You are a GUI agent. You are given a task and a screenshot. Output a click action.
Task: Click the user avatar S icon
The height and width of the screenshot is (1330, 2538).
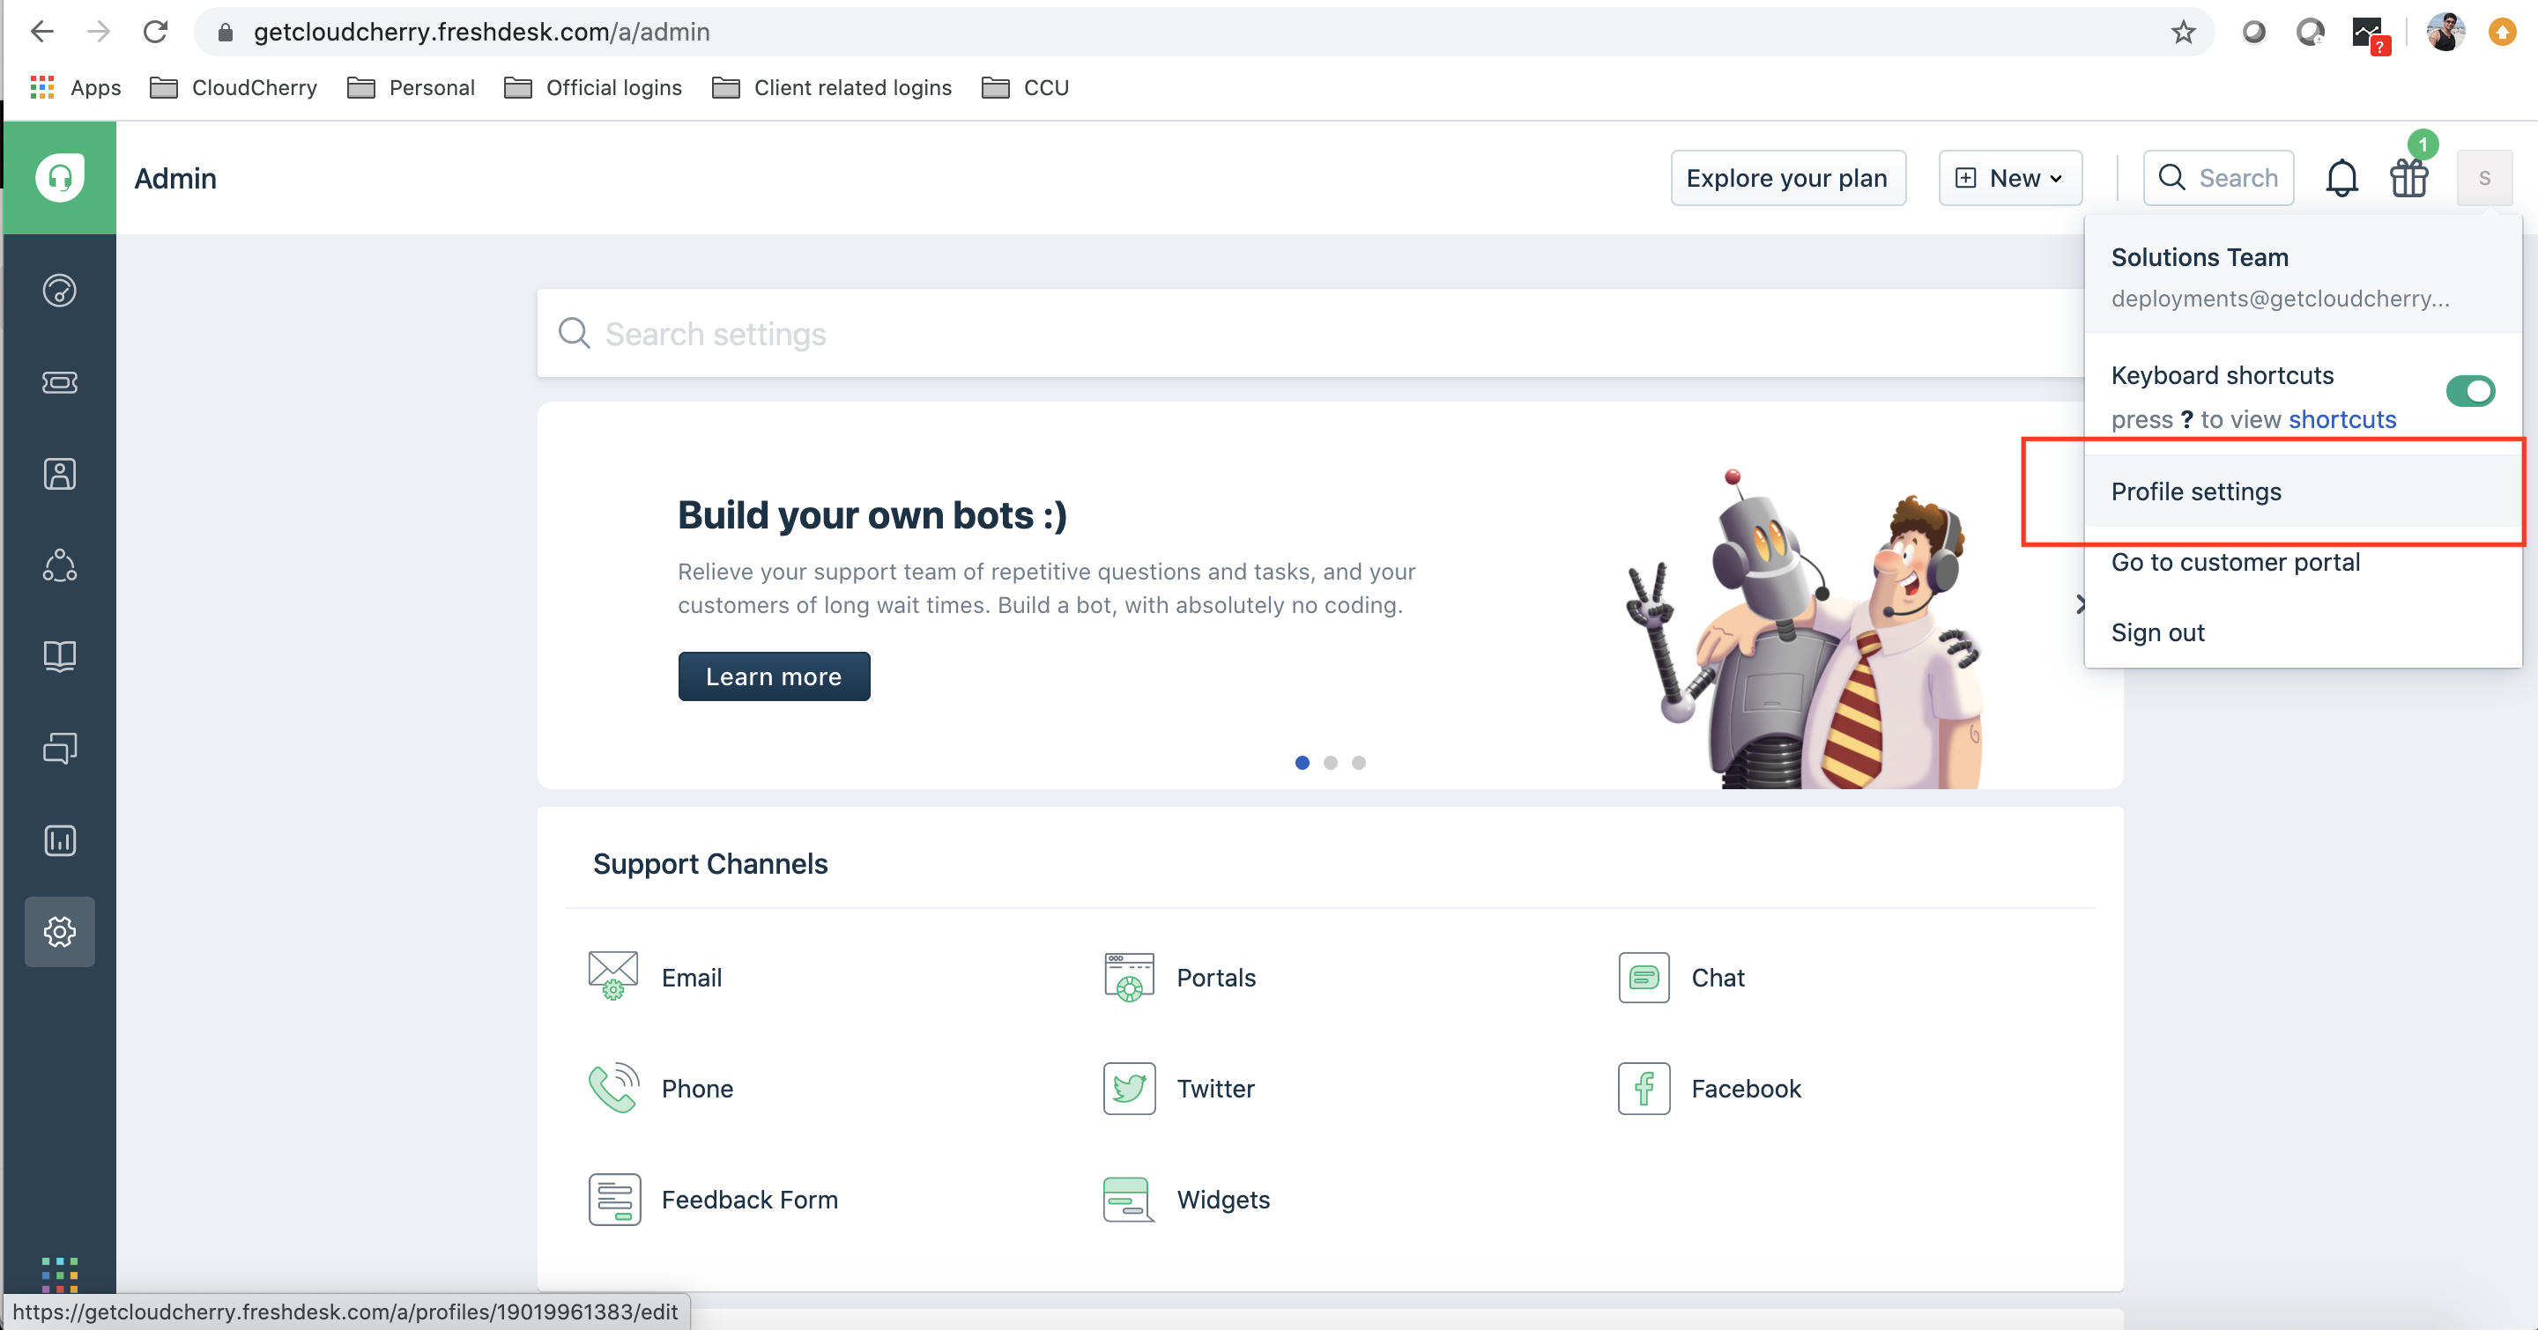pos(2484,178)
